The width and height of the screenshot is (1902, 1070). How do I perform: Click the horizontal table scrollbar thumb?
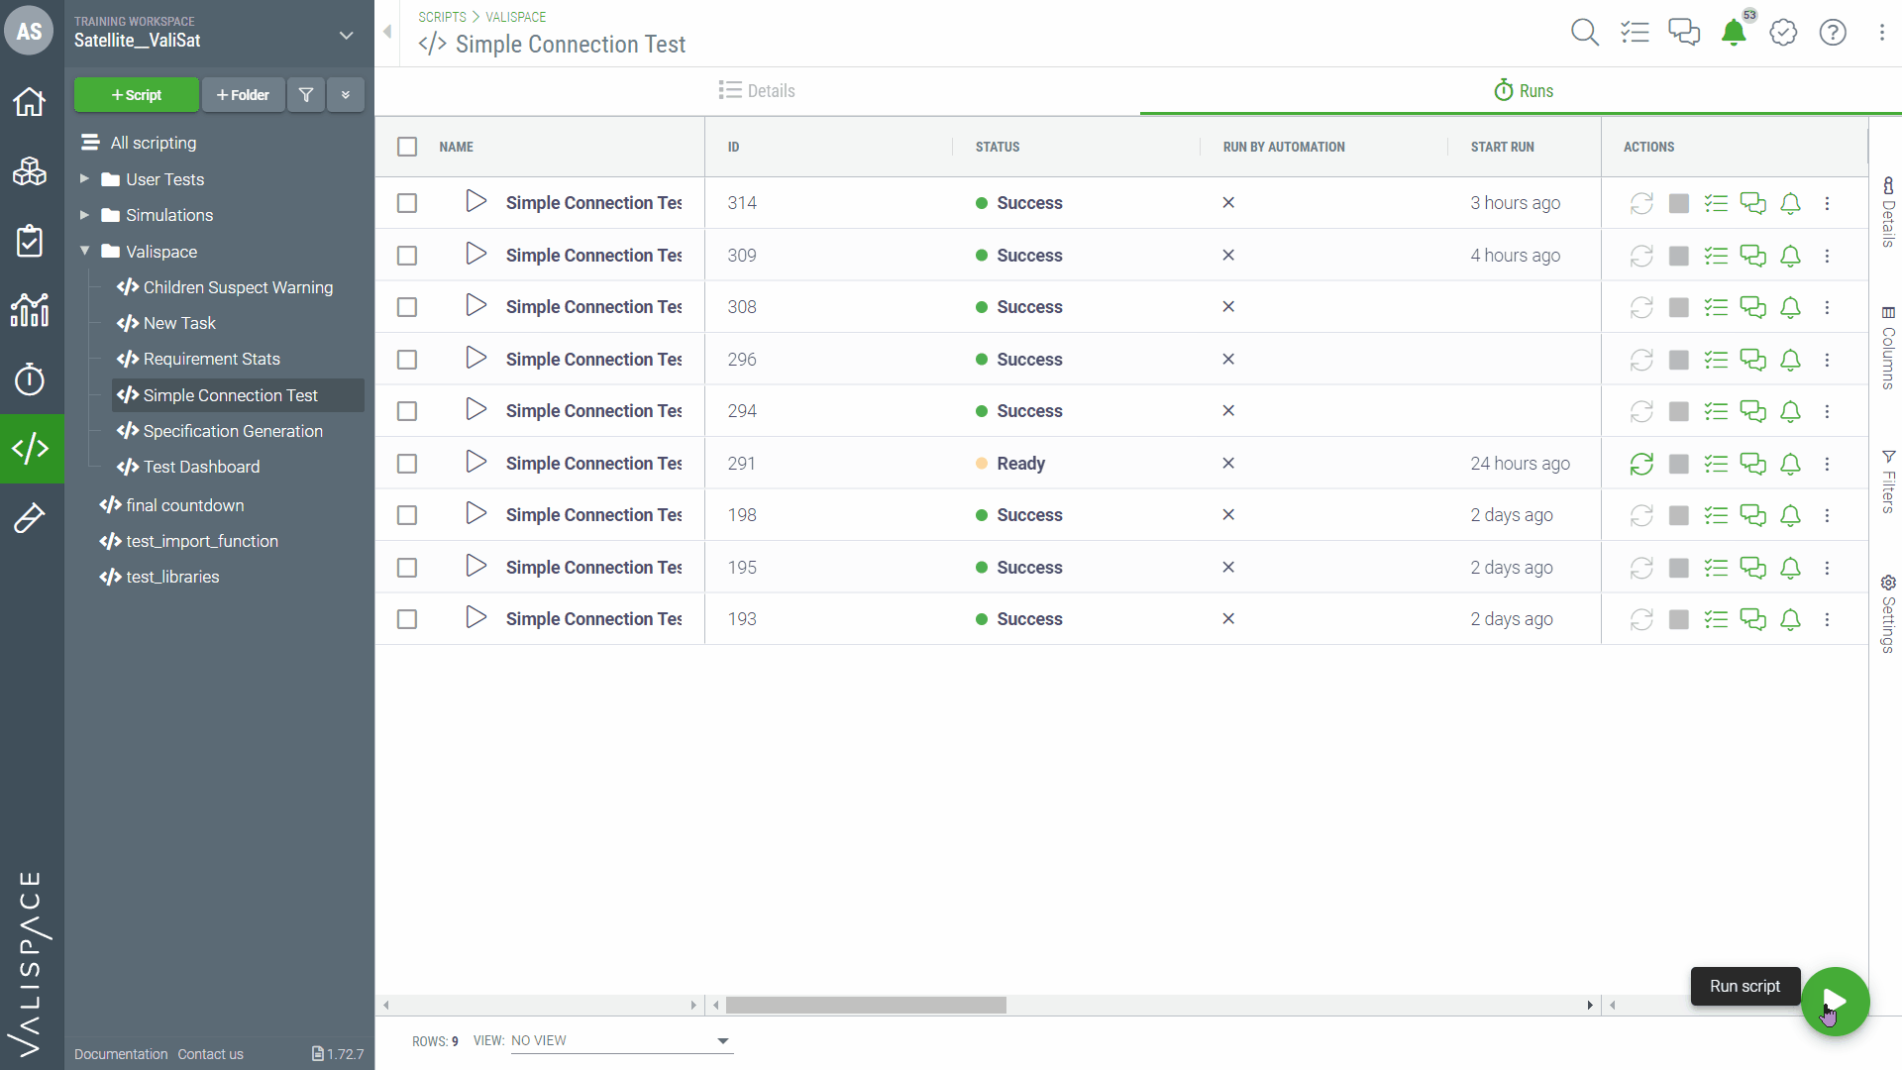(866, 1005)
